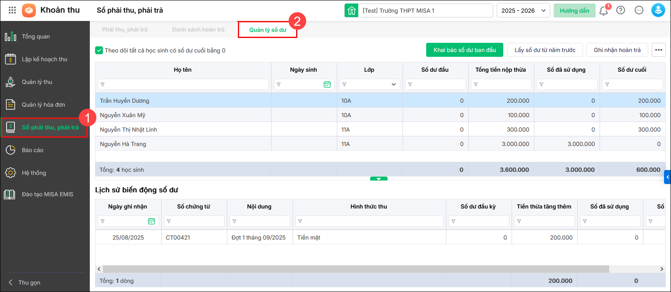
Task: Click the scrollbar left arrow in history table
Action: [99, 269]
